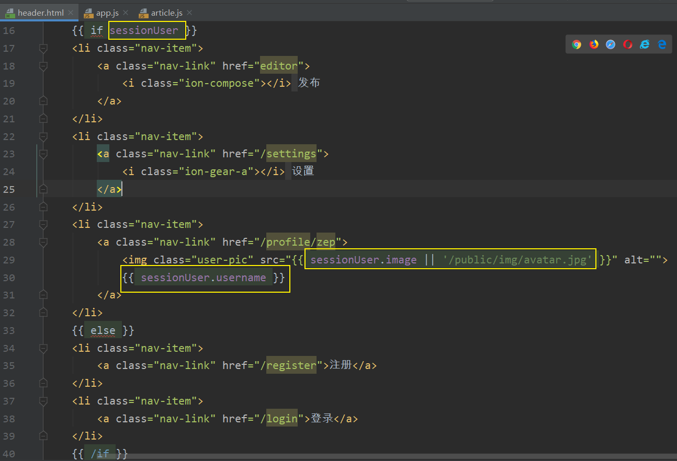Screen dimensions: 677x461
Task: Open page in Edge browser
Action: click(662, 44)
